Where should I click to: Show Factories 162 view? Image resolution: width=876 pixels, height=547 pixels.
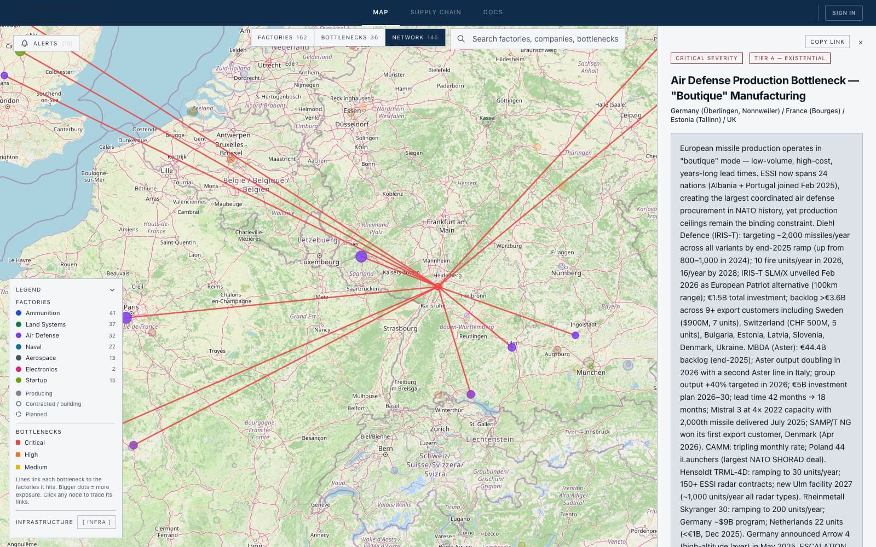click(x=283, y=38)
